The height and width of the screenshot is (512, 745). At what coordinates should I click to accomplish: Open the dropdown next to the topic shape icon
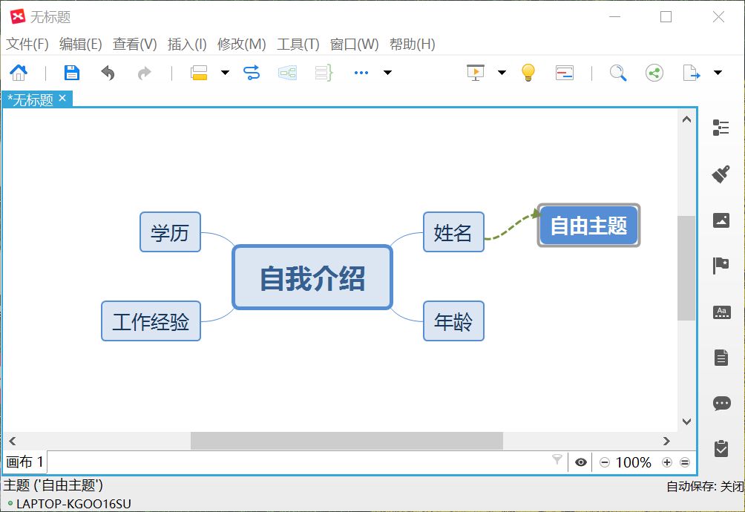[224, 72]
